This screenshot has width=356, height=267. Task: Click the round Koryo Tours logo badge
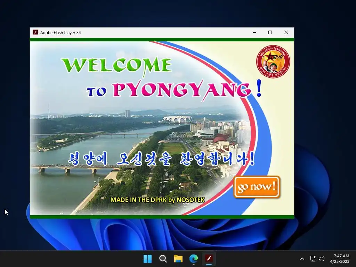273,62
